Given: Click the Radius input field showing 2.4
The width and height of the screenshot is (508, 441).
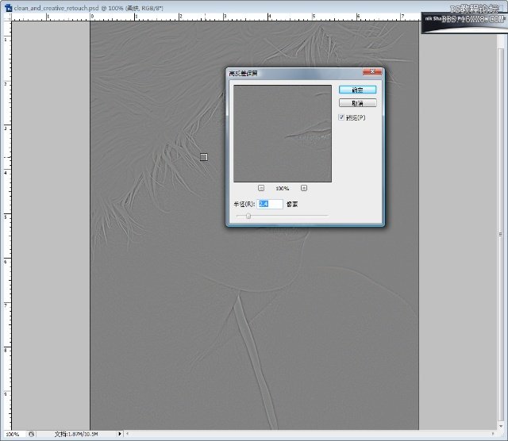Looking at the screenshot, I should (x=270, y=204).
